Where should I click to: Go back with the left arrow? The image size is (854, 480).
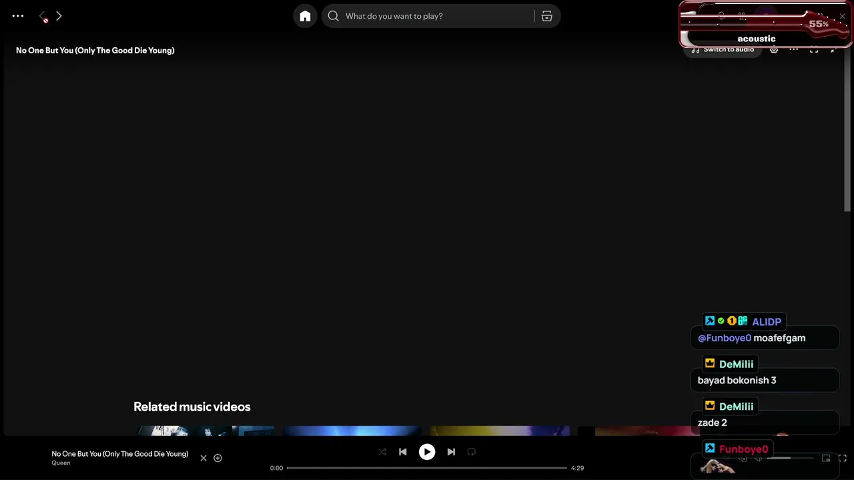click(x=42, y=16)
